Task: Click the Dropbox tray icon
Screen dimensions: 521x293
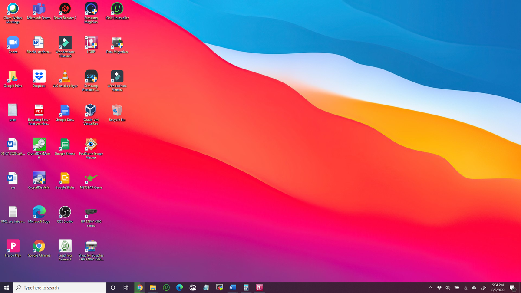Action: 439,287
